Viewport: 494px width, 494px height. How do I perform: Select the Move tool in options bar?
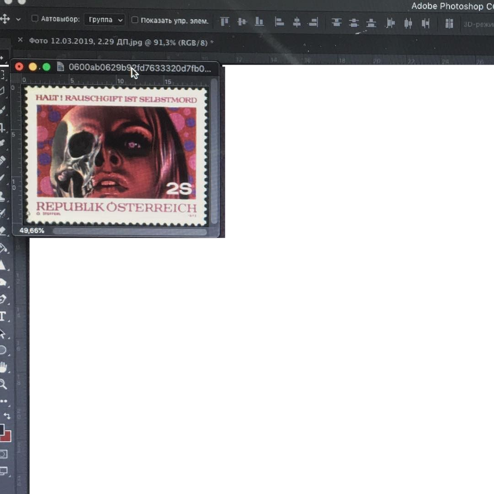tap(5, 19)
